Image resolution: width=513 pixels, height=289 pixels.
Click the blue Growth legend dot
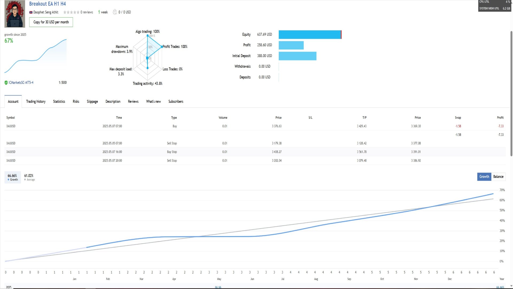9,180
